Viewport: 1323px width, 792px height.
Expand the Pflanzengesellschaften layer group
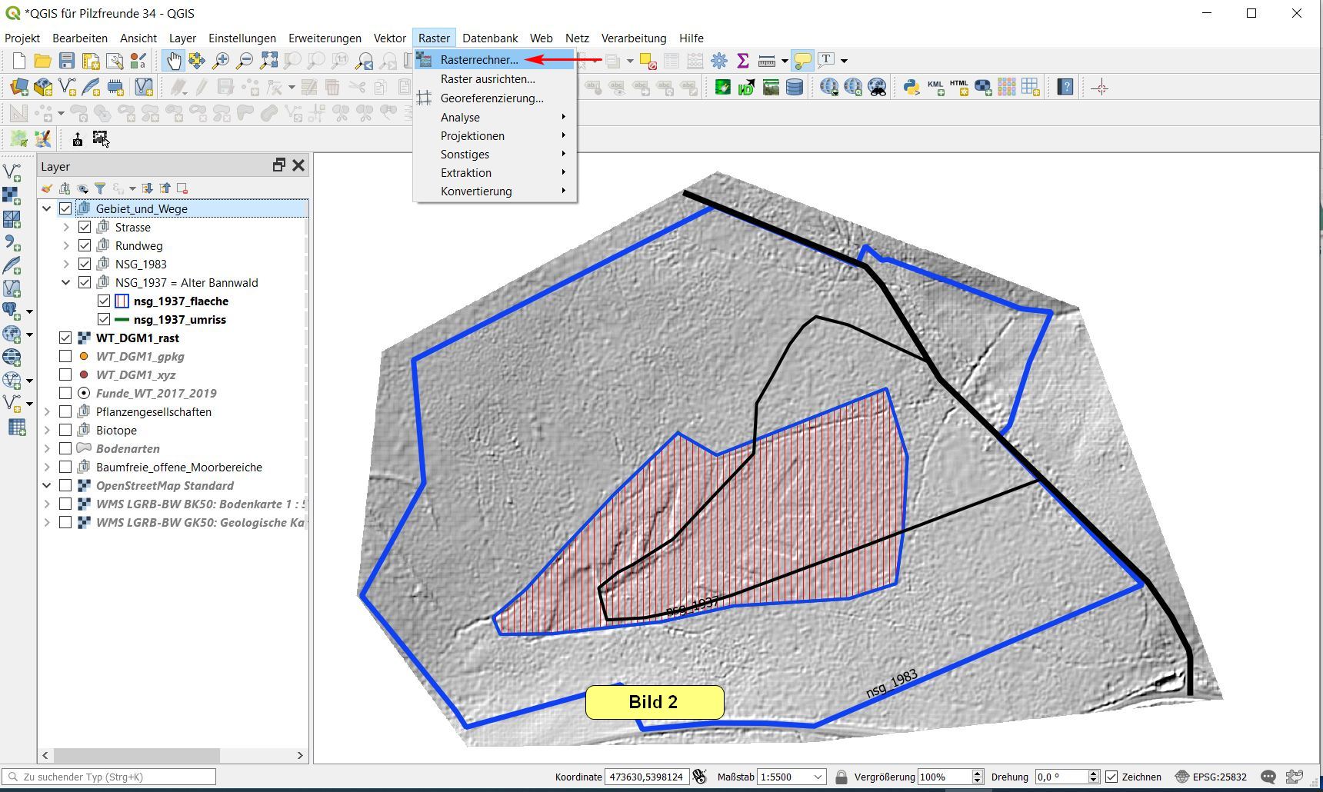click(x=47, y=412)
